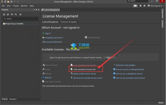Switch to the Projects bottom tab
The image size is (166, 105).
point(5,99)
